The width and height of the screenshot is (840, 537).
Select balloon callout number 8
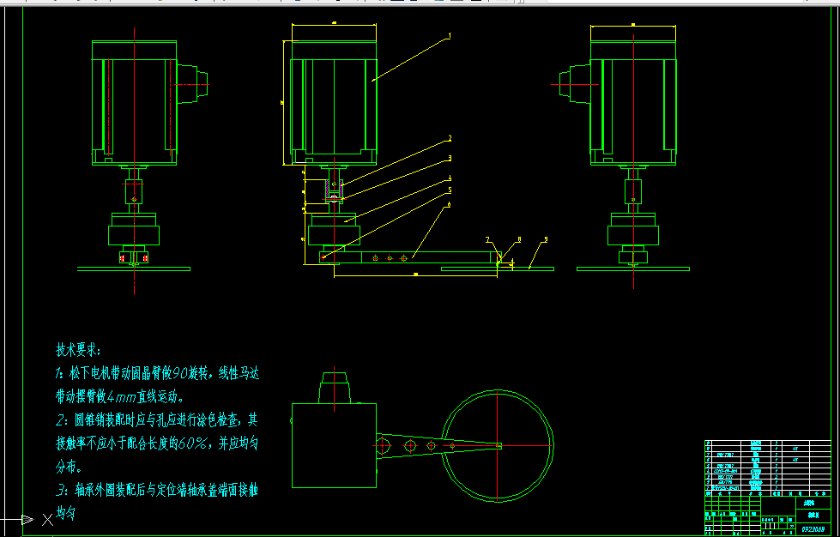coord(519,239)
